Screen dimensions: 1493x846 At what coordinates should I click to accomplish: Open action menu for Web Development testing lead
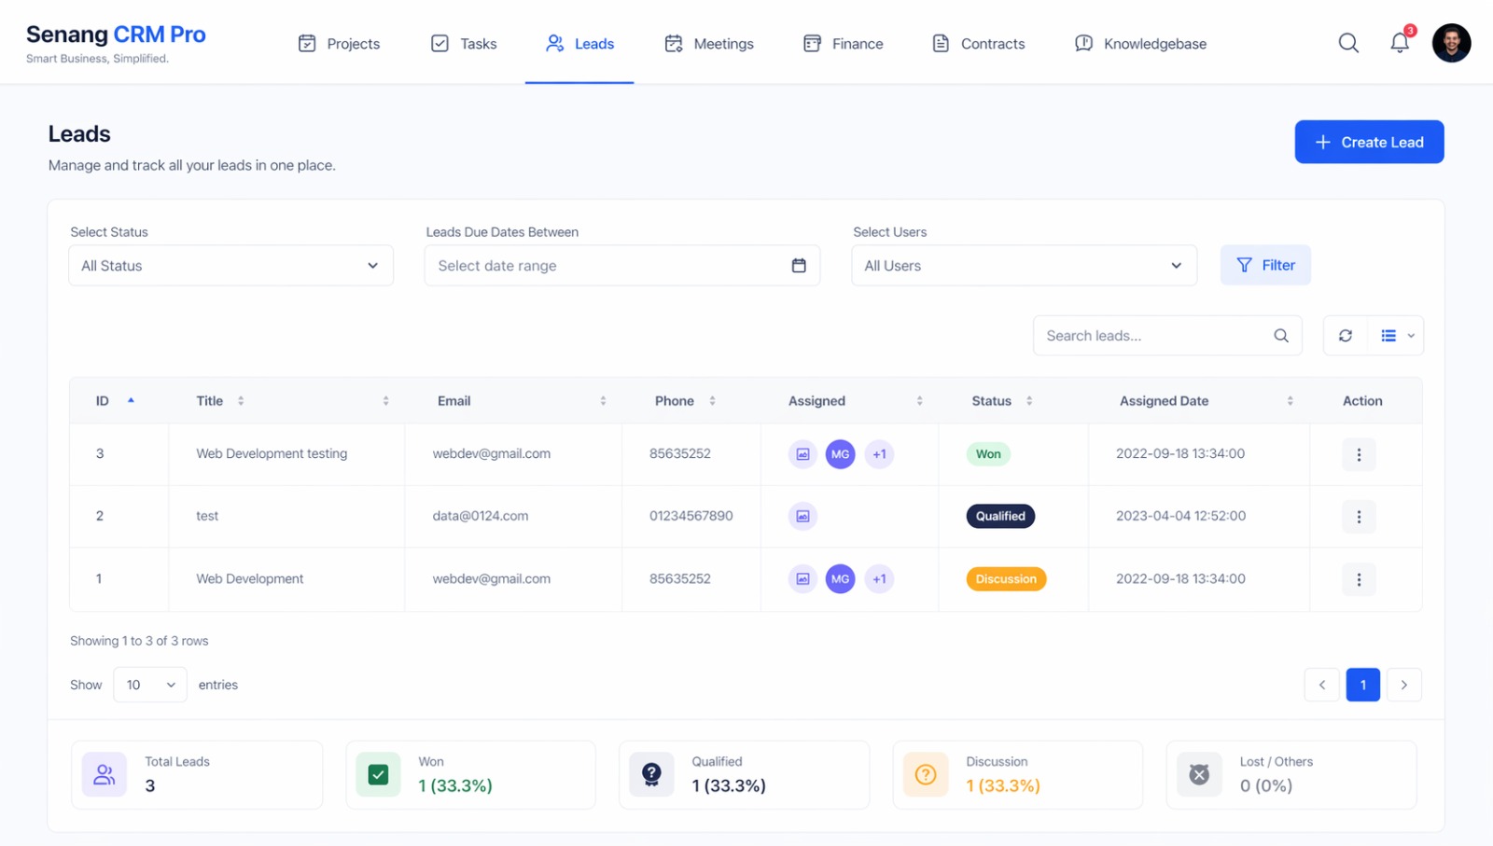click(x=1359, y=454)
